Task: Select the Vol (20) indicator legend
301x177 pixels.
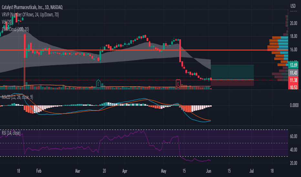Action: coord(7,22)
